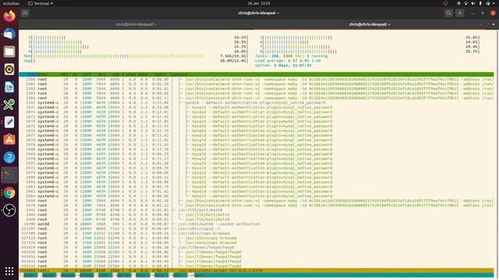Viewport: 499px width, 280px height.
Task: Click the volume icon in the top bar
Action: point(473,3)
